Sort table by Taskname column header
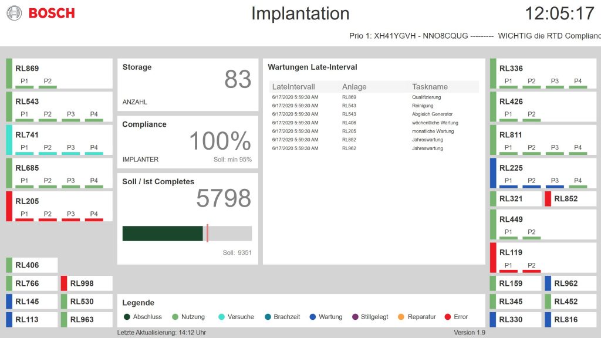 430,87
